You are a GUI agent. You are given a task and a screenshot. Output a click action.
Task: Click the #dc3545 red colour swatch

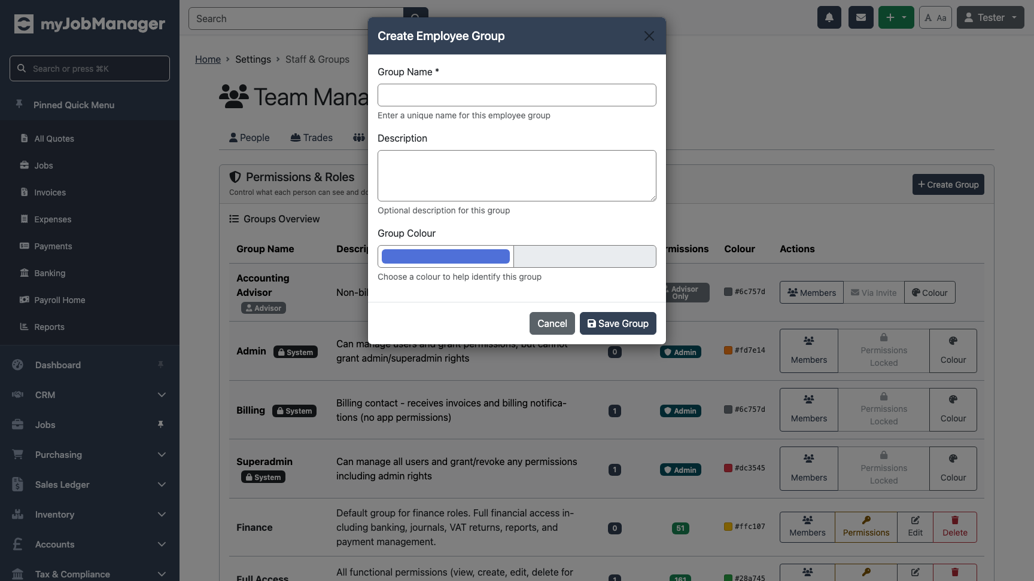(728, 468)
